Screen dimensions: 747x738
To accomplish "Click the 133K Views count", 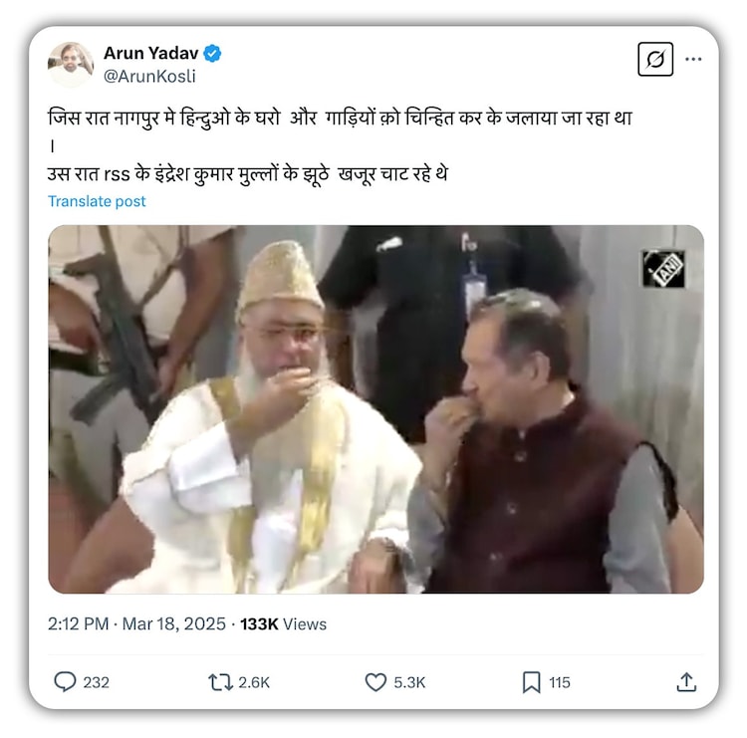I will (x=283, y=624).
